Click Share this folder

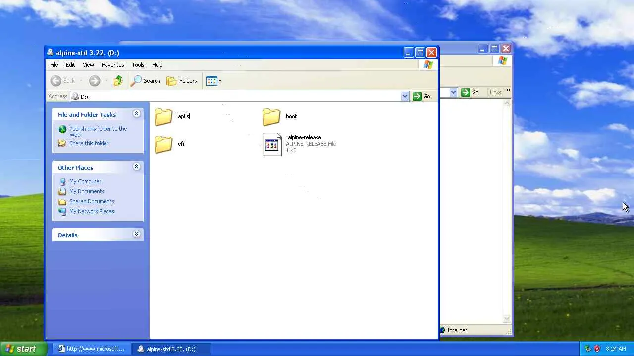point(83,143)
